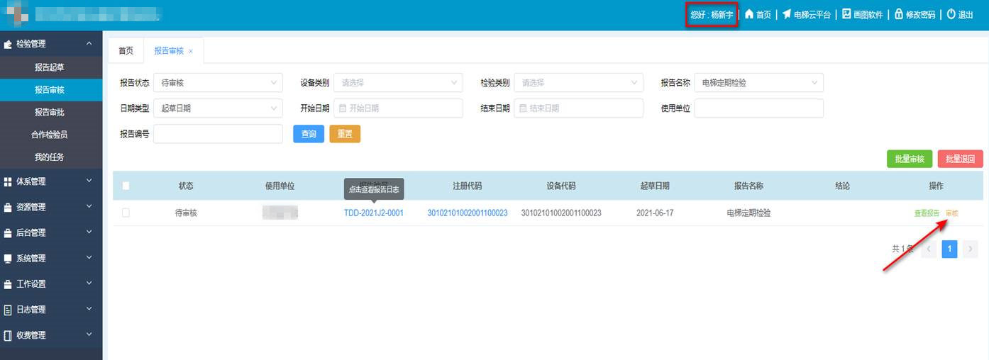Click the 审核 link in the row
Viewport: 989px width, 360px height.
point(952,213)
